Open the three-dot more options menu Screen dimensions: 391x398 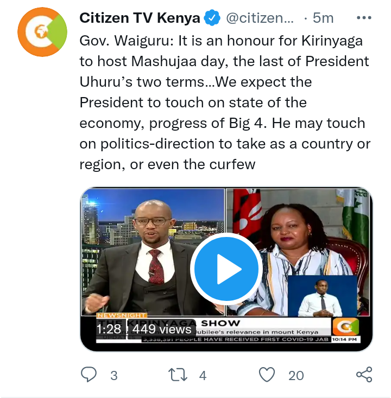364,18
